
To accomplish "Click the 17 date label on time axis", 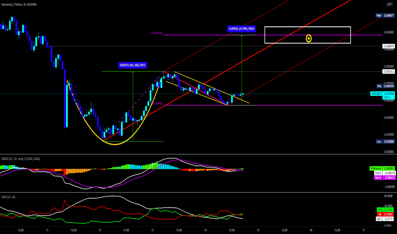I will point(364,230).
